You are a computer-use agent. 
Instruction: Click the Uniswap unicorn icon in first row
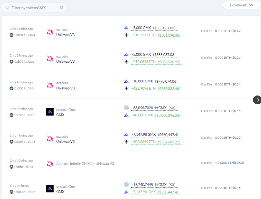50,32
